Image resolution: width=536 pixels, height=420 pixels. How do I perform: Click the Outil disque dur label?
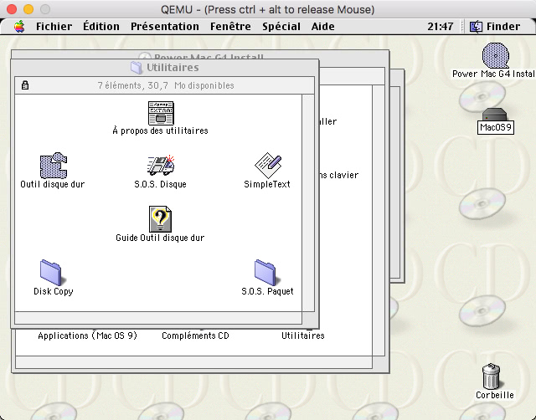(52, 184)
